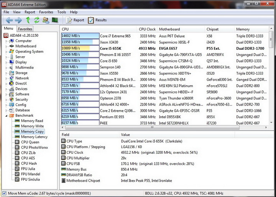This screenshot has height=197, width=276.
Task: Toggle the Move Mem uCode status checkbox
Action: click(4, 193)
